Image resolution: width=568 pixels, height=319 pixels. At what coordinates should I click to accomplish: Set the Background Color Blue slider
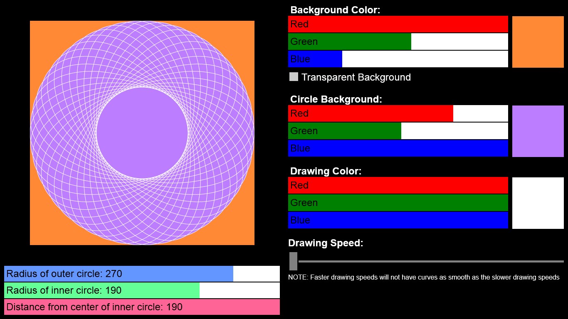[x=398, y=59]
